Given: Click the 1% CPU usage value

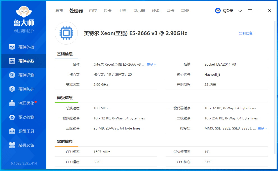Looking at the screenshot, I should [x=207, y=152].
